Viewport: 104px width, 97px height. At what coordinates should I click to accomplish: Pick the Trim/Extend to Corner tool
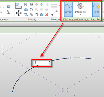[x=31, y=15]
